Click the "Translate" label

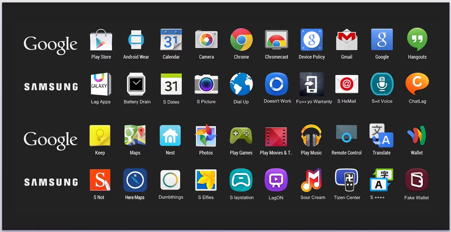pyautogui.click(x=382, y=153)
